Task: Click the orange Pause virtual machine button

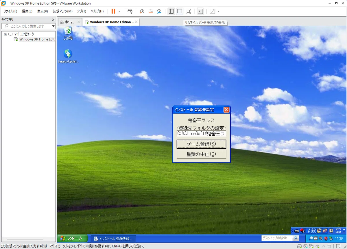Action: coord(113,11)
